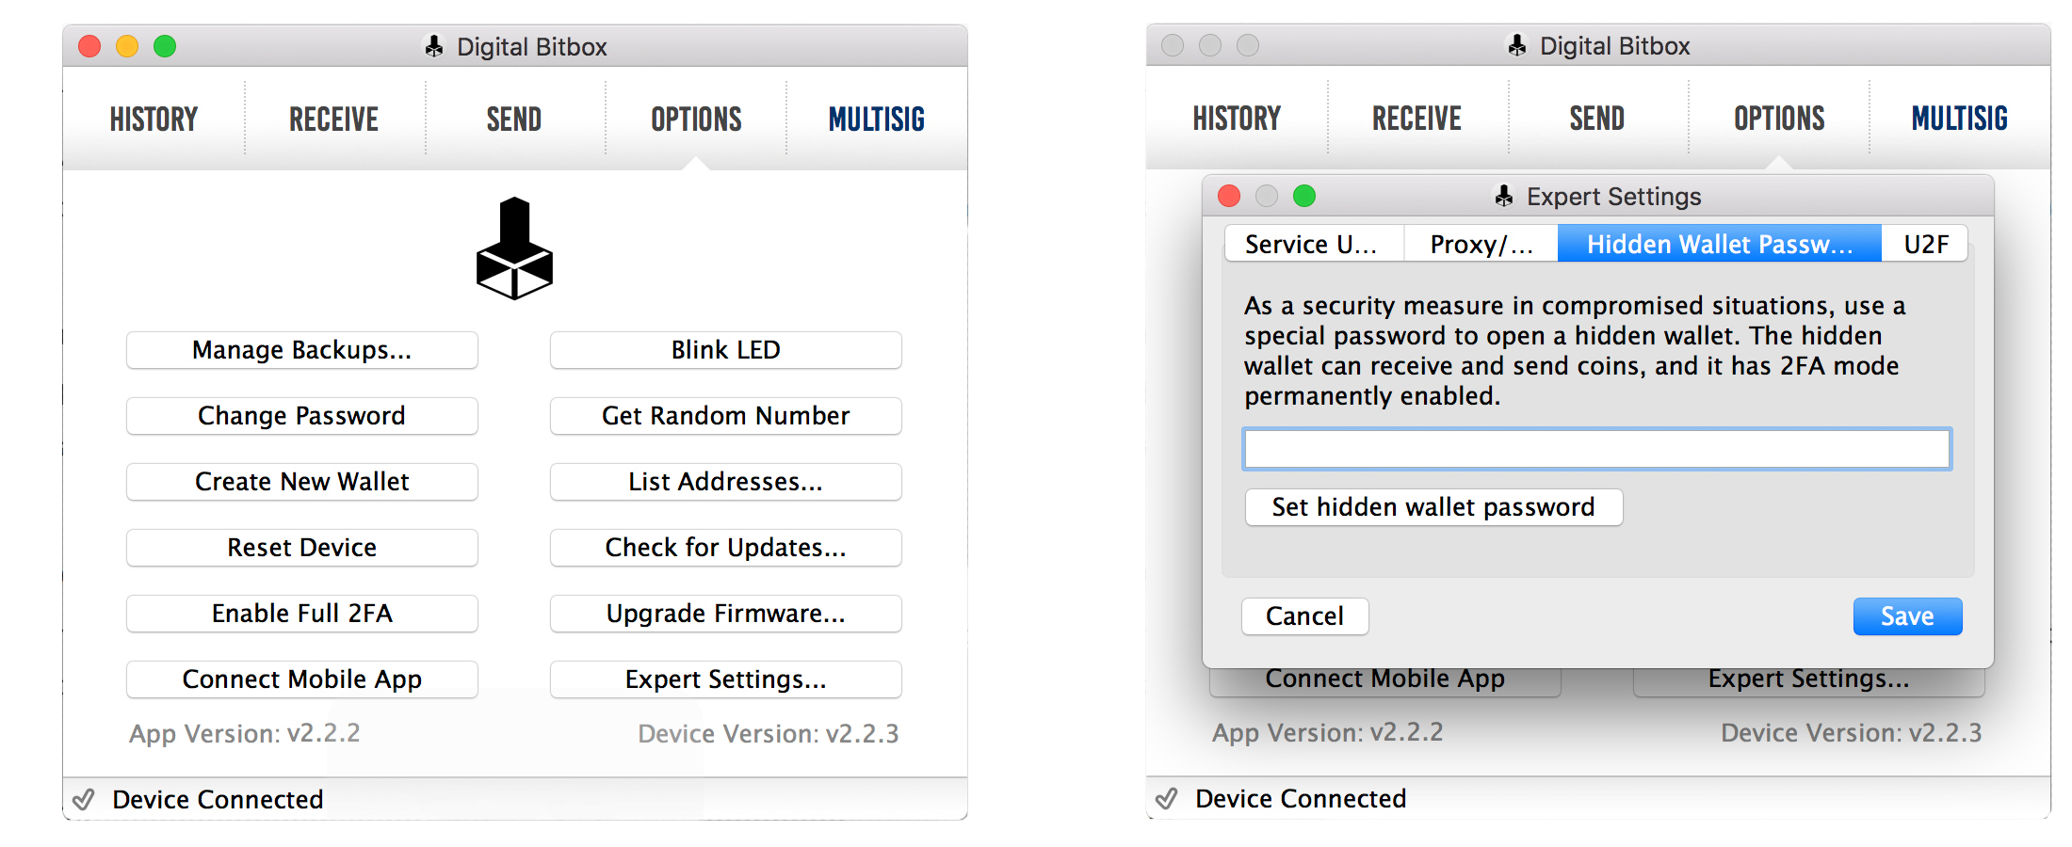Click App Version: v2.2.2 text in left window
Image resolution: width=2072 pixels, height=847 pixels.
point(245,733)
